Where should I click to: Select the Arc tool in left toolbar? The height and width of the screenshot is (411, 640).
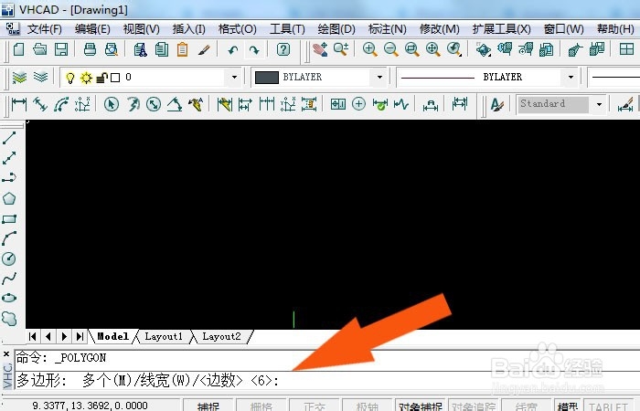click(x=9, y=238)
